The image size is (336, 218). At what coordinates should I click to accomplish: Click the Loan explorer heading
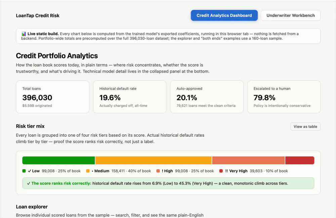point(32,207)
